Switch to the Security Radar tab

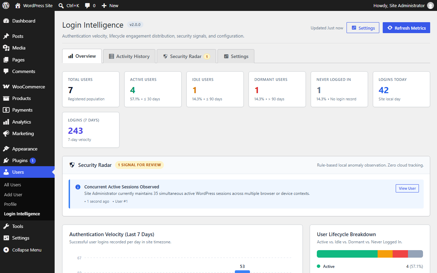coord(186,56)
